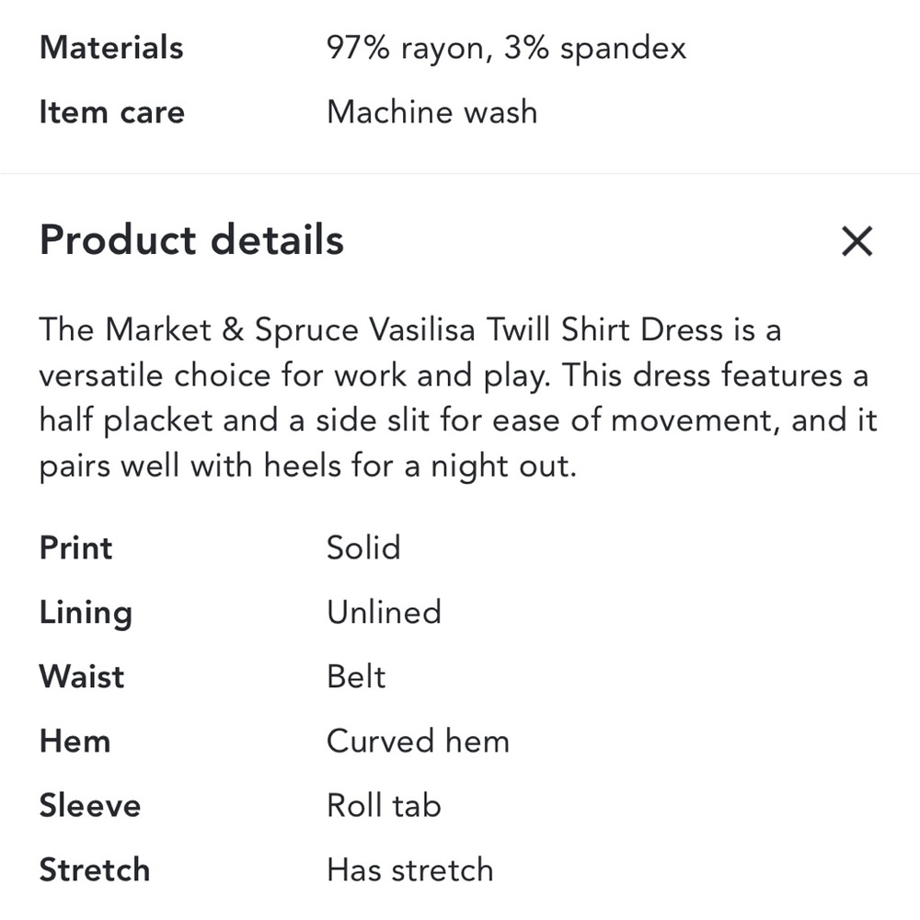Click the Stretch attribute label
The height and width of the screenshot is (920, 920).
94,870
